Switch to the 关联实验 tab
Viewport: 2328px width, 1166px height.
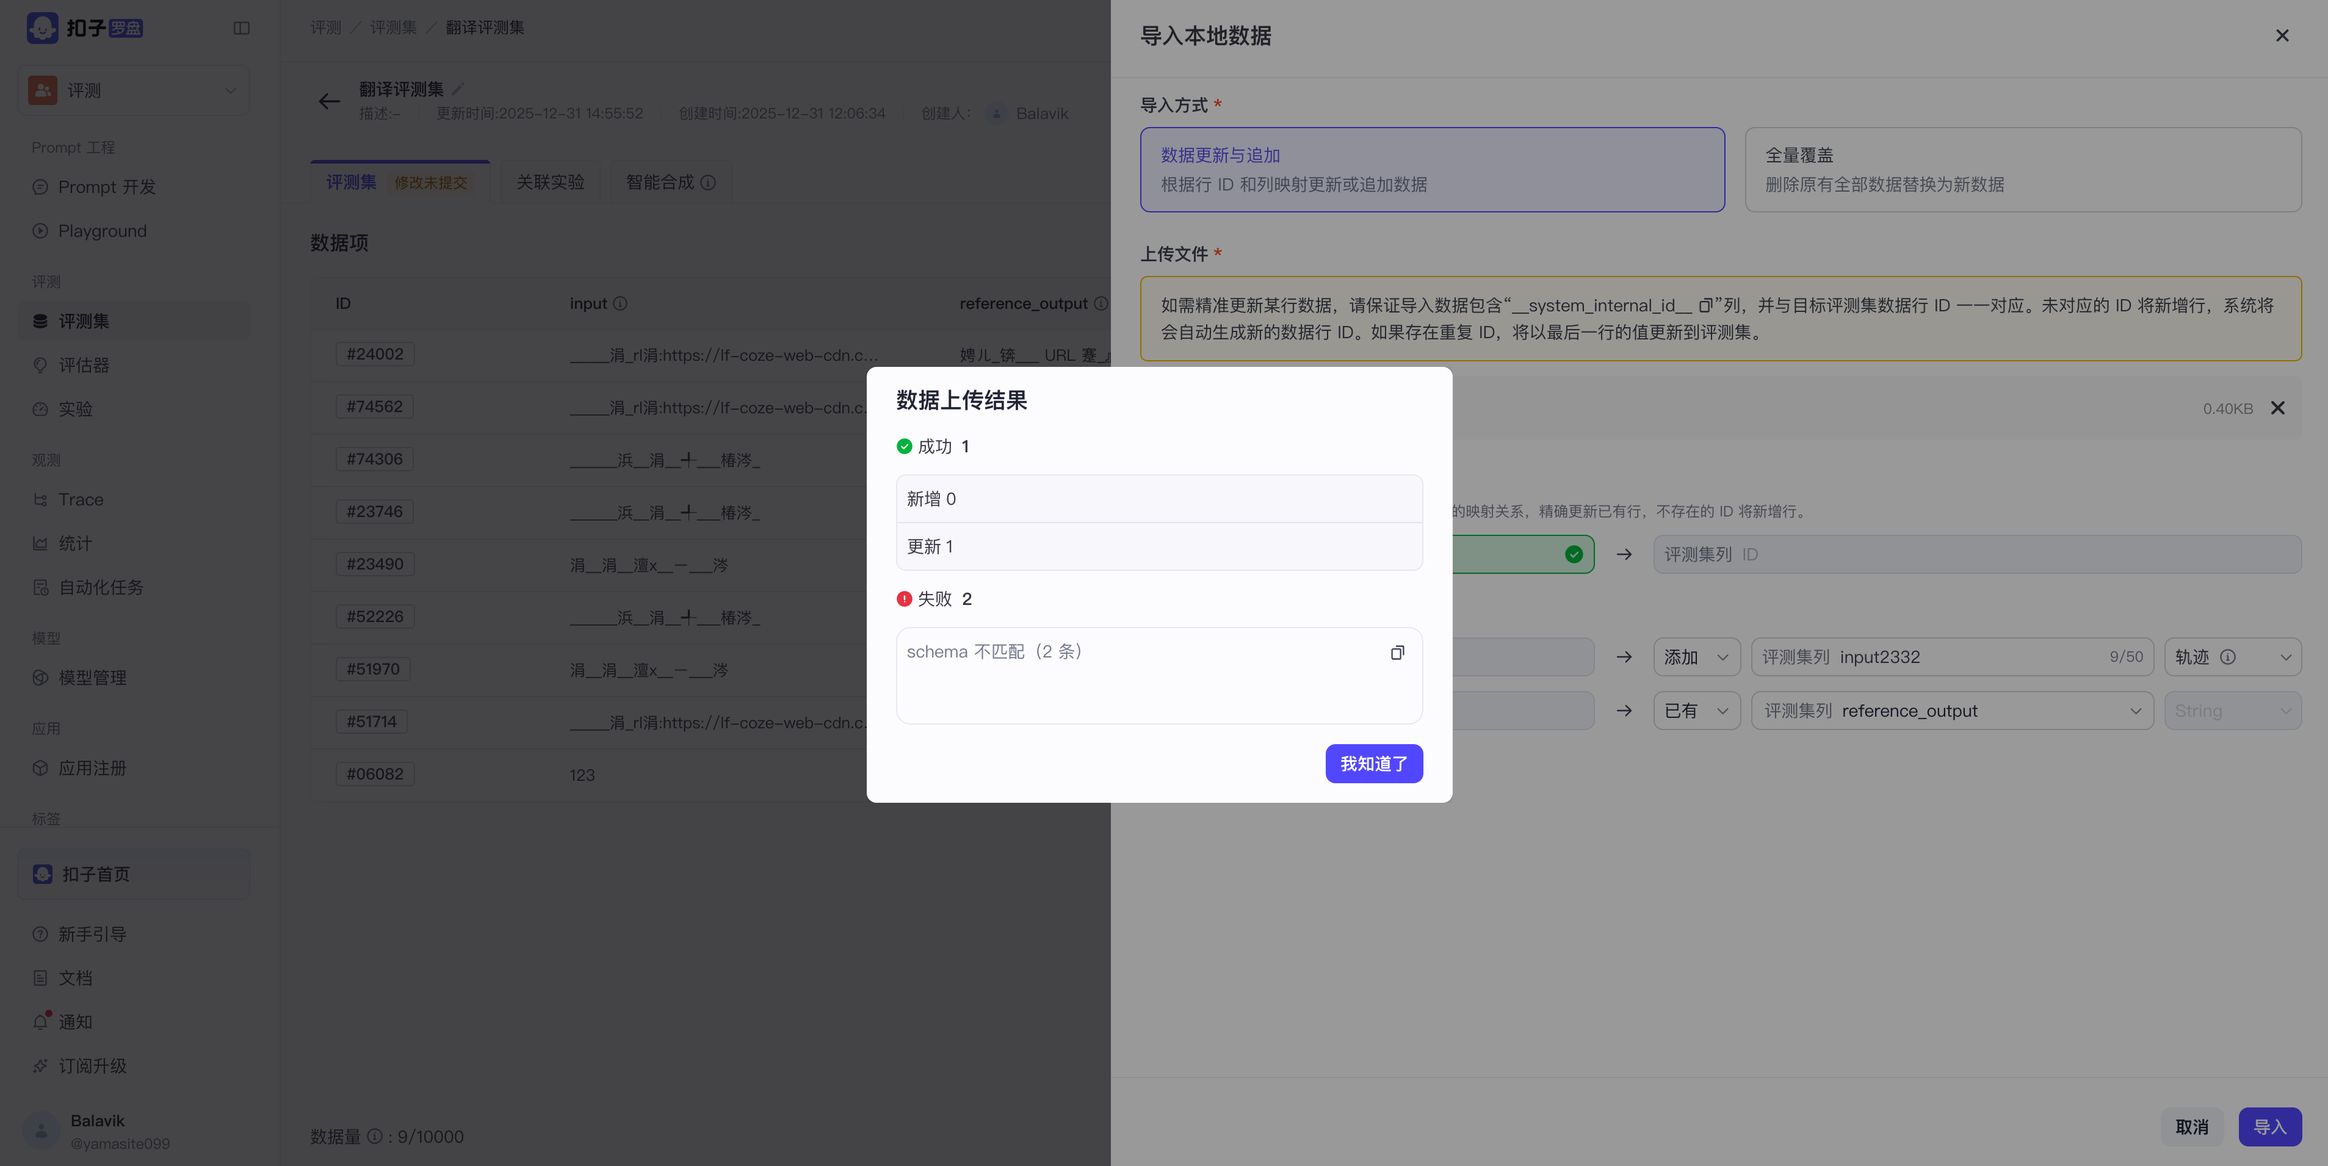(x=549, y=183)
